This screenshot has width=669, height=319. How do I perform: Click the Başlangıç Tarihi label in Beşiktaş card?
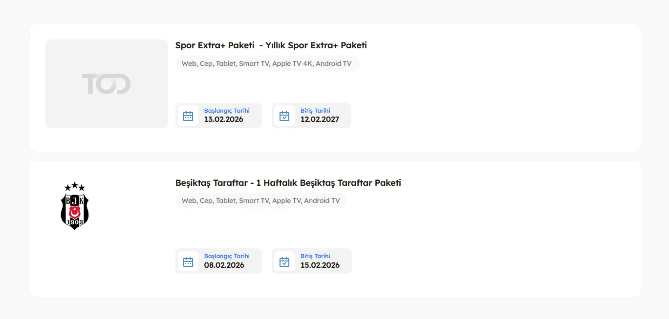coord(227,256)
